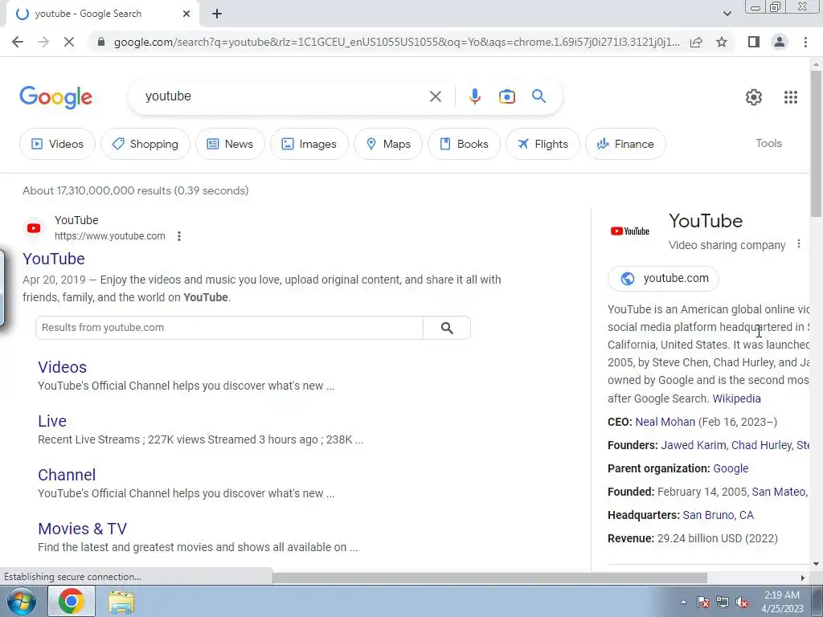Open the YouTube result title link
Image resolution: width=823 pixels, height=617 pixels.
click(x=54, y=259)
